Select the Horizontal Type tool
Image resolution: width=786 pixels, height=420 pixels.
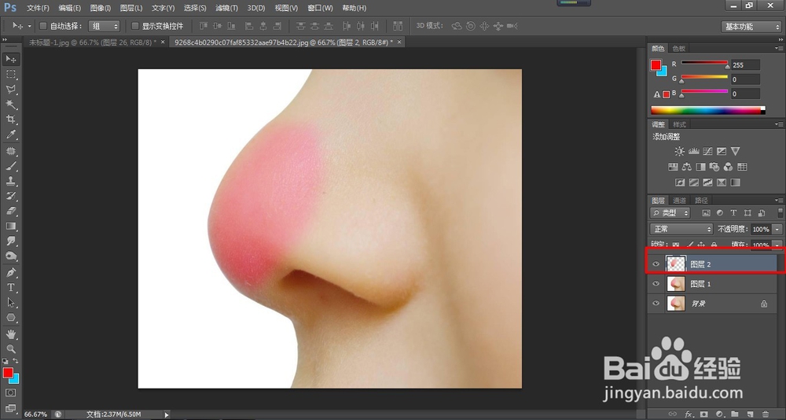pyautogui.click(x=11, y=288)
